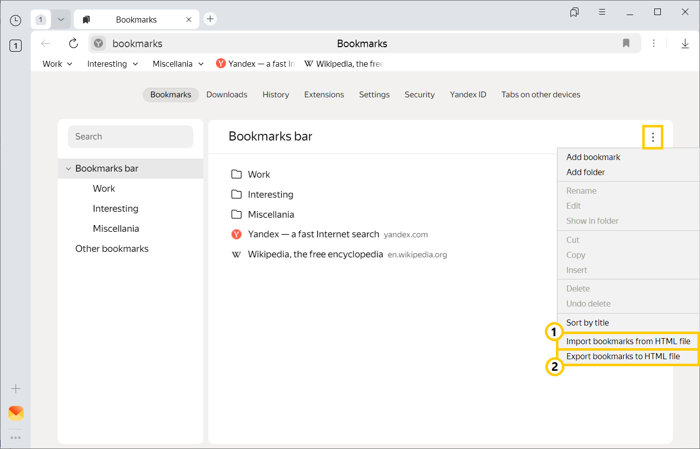The image size is (700, 449).
Task: Select Other bookmarks in sidebar tree
Action: click(x=111, y=249)
